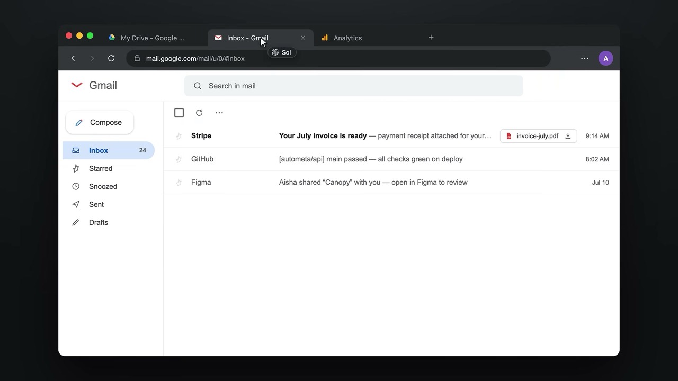Switch to the My Drive - Google tab
Screen dimensions: 678x381
tap(154, 38)
